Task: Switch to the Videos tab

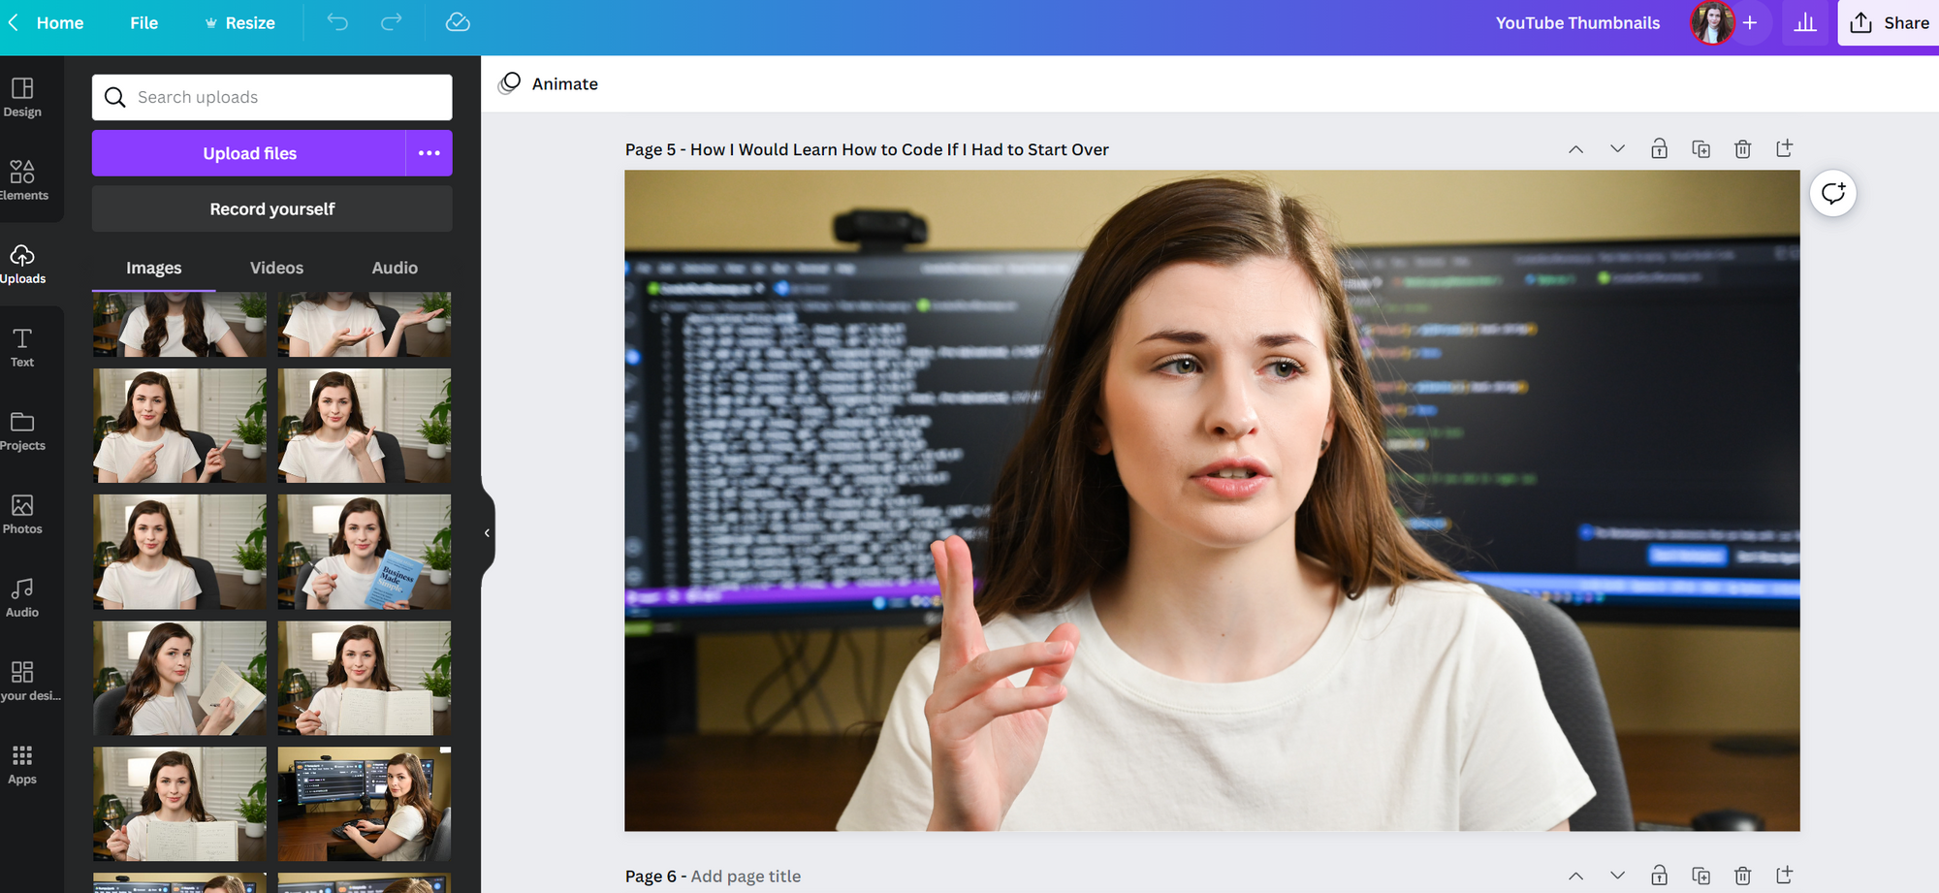Action: pyautogui.click(x=276, y=268)
